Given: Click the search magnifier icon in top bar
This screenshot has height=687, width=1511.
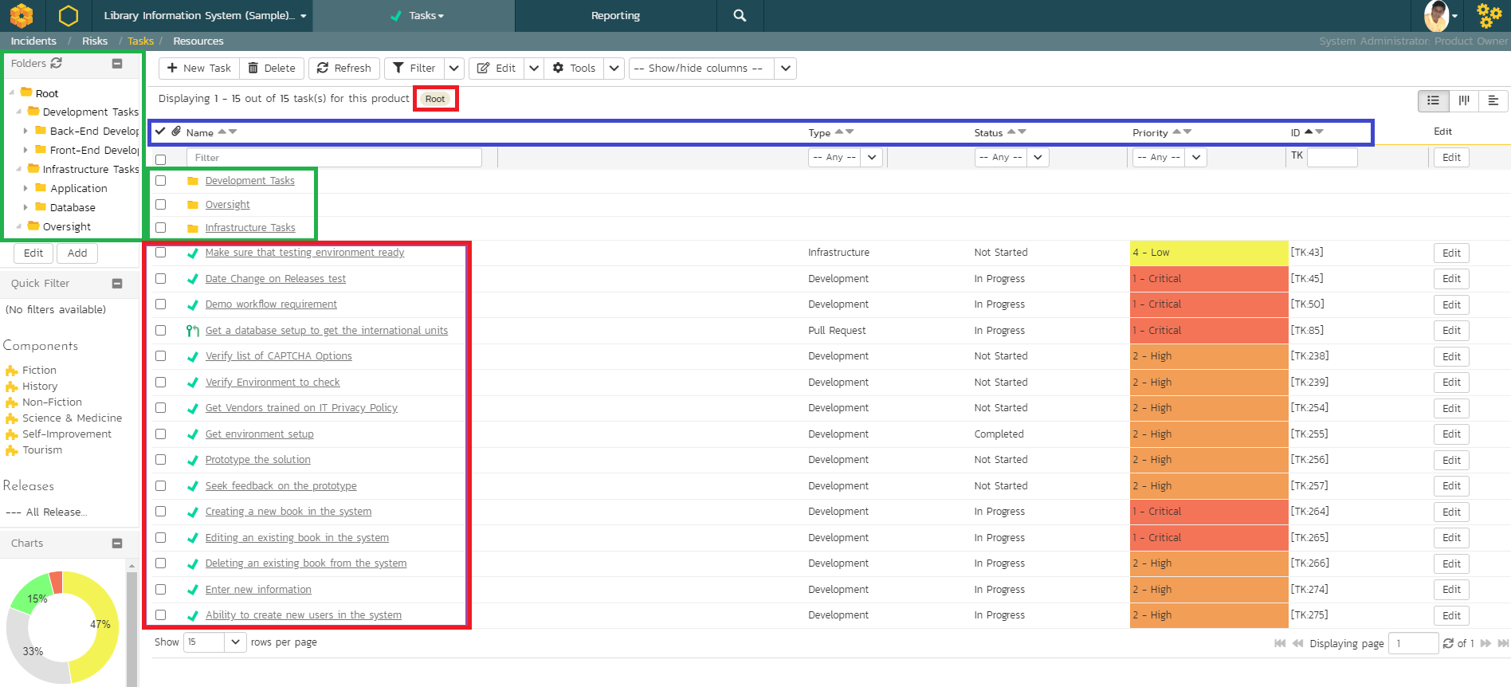Looking at the screenshot, I should [740, 15].
